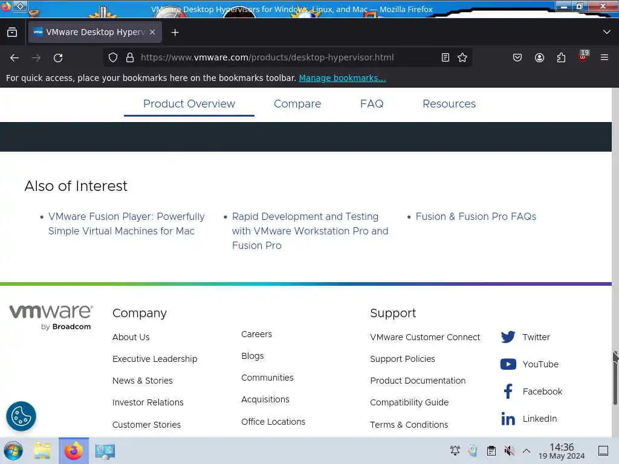Image resolution: width=619 pixels, height=464 pixels.
Task: Click the Facebook f icon
Action: tap(508, 391)
